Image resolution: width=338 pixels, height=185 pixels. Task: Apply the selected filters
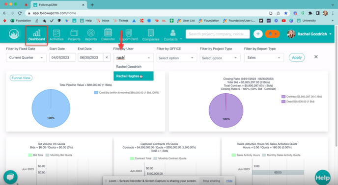297,57
